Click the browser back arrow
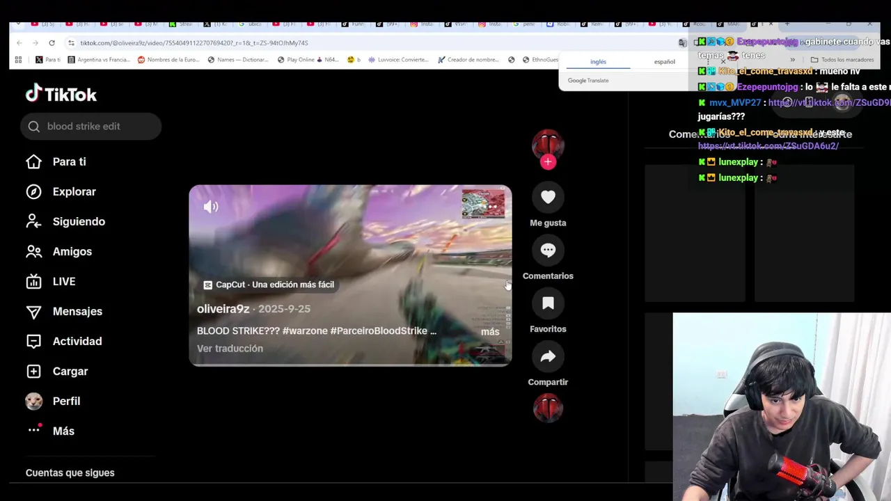This screenshot has height=501, width=891. (x=19, y=42)
